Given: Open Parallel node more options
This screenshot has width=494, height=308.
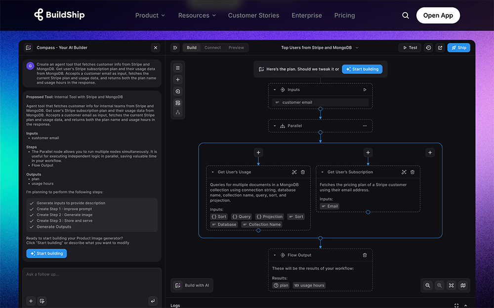Looking at the screenshot, I should click(x=365, y=126).
